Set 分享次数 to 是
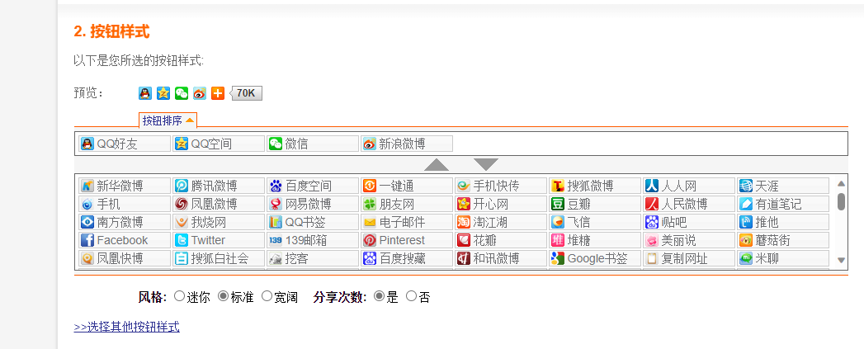 click(x=379, y=296)
